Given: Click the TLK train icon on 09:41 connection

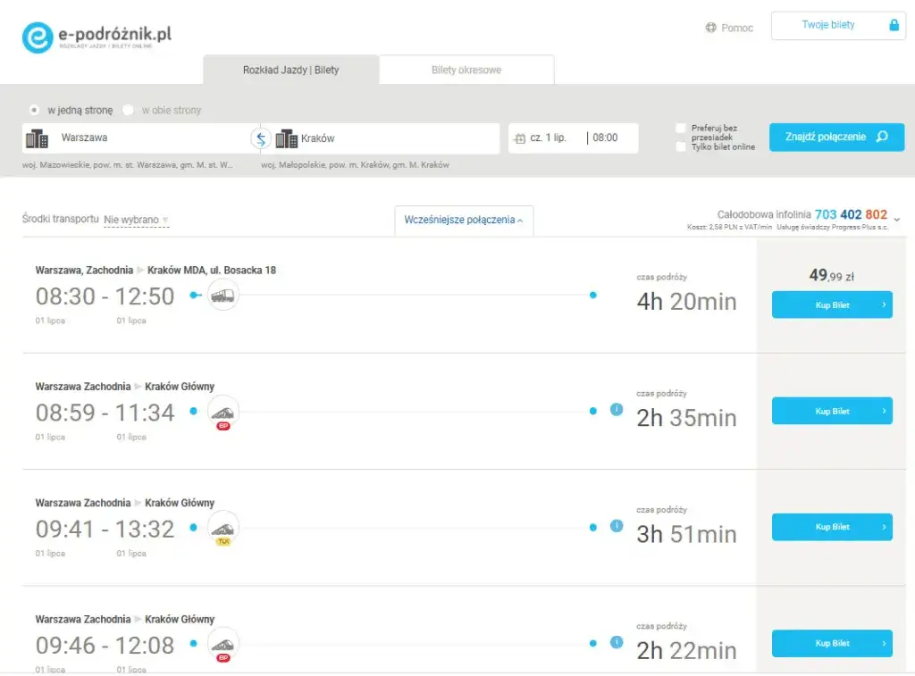Looking at the screenshot, I should (x=223, y=527).
